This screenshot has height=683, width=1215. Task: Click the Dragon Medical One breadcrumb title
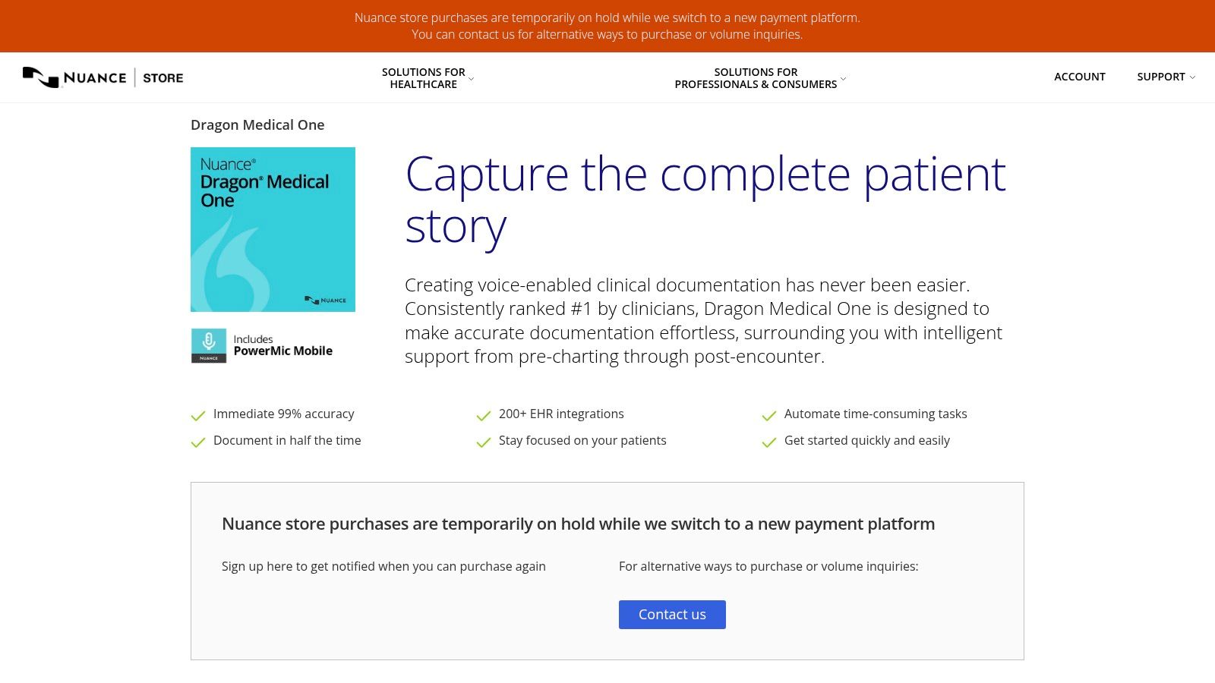click(257, 125)
